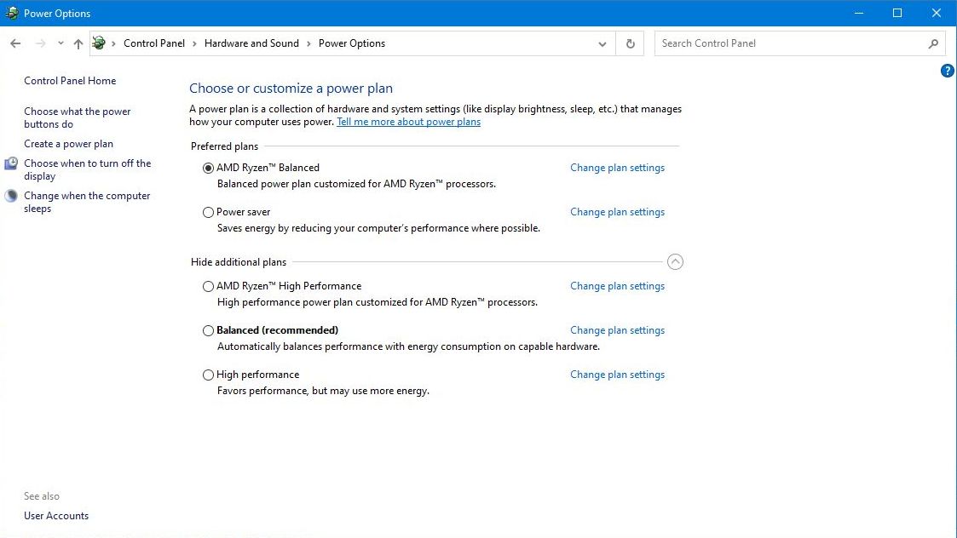The image size is (957, 538).
Task: Change plan settings for High performance
Action: click(617, 375)
